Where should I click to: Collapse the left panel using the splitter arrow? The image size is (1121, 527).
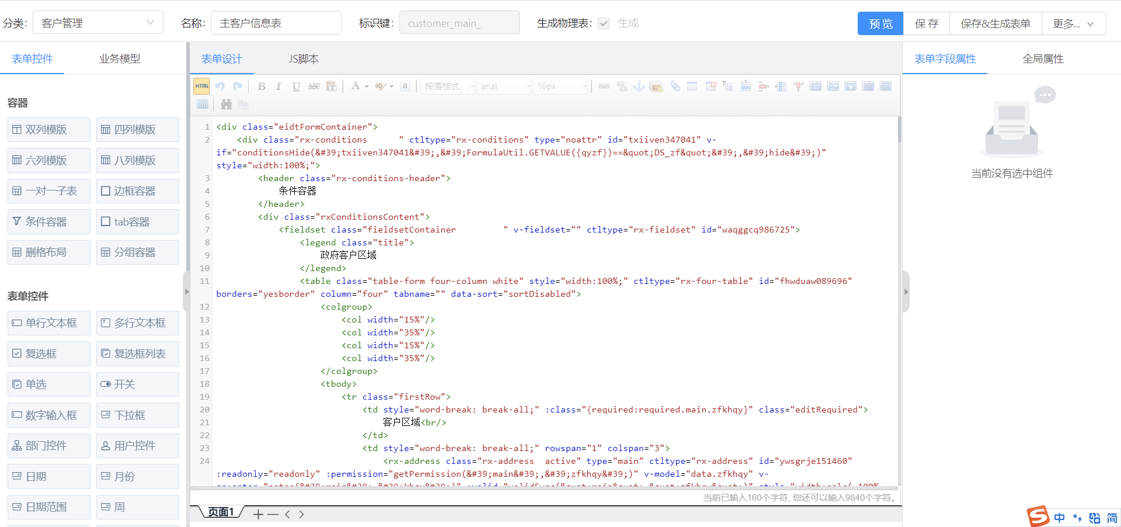click(x=187, y=292)
